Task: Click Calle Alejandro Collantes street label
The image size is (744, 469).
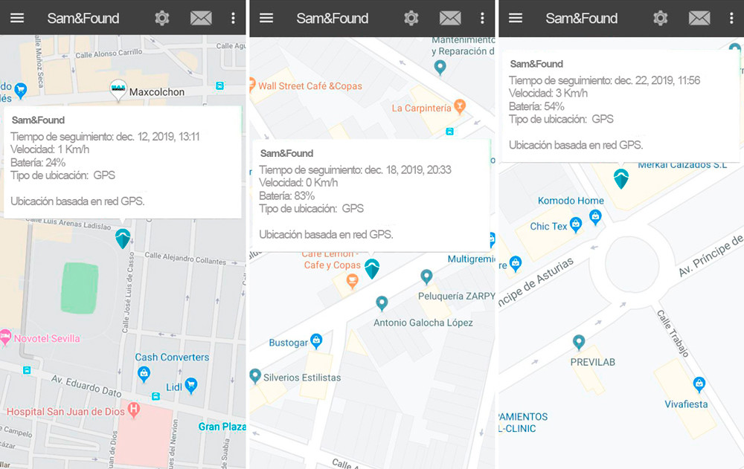Action: tap(185, 259)
